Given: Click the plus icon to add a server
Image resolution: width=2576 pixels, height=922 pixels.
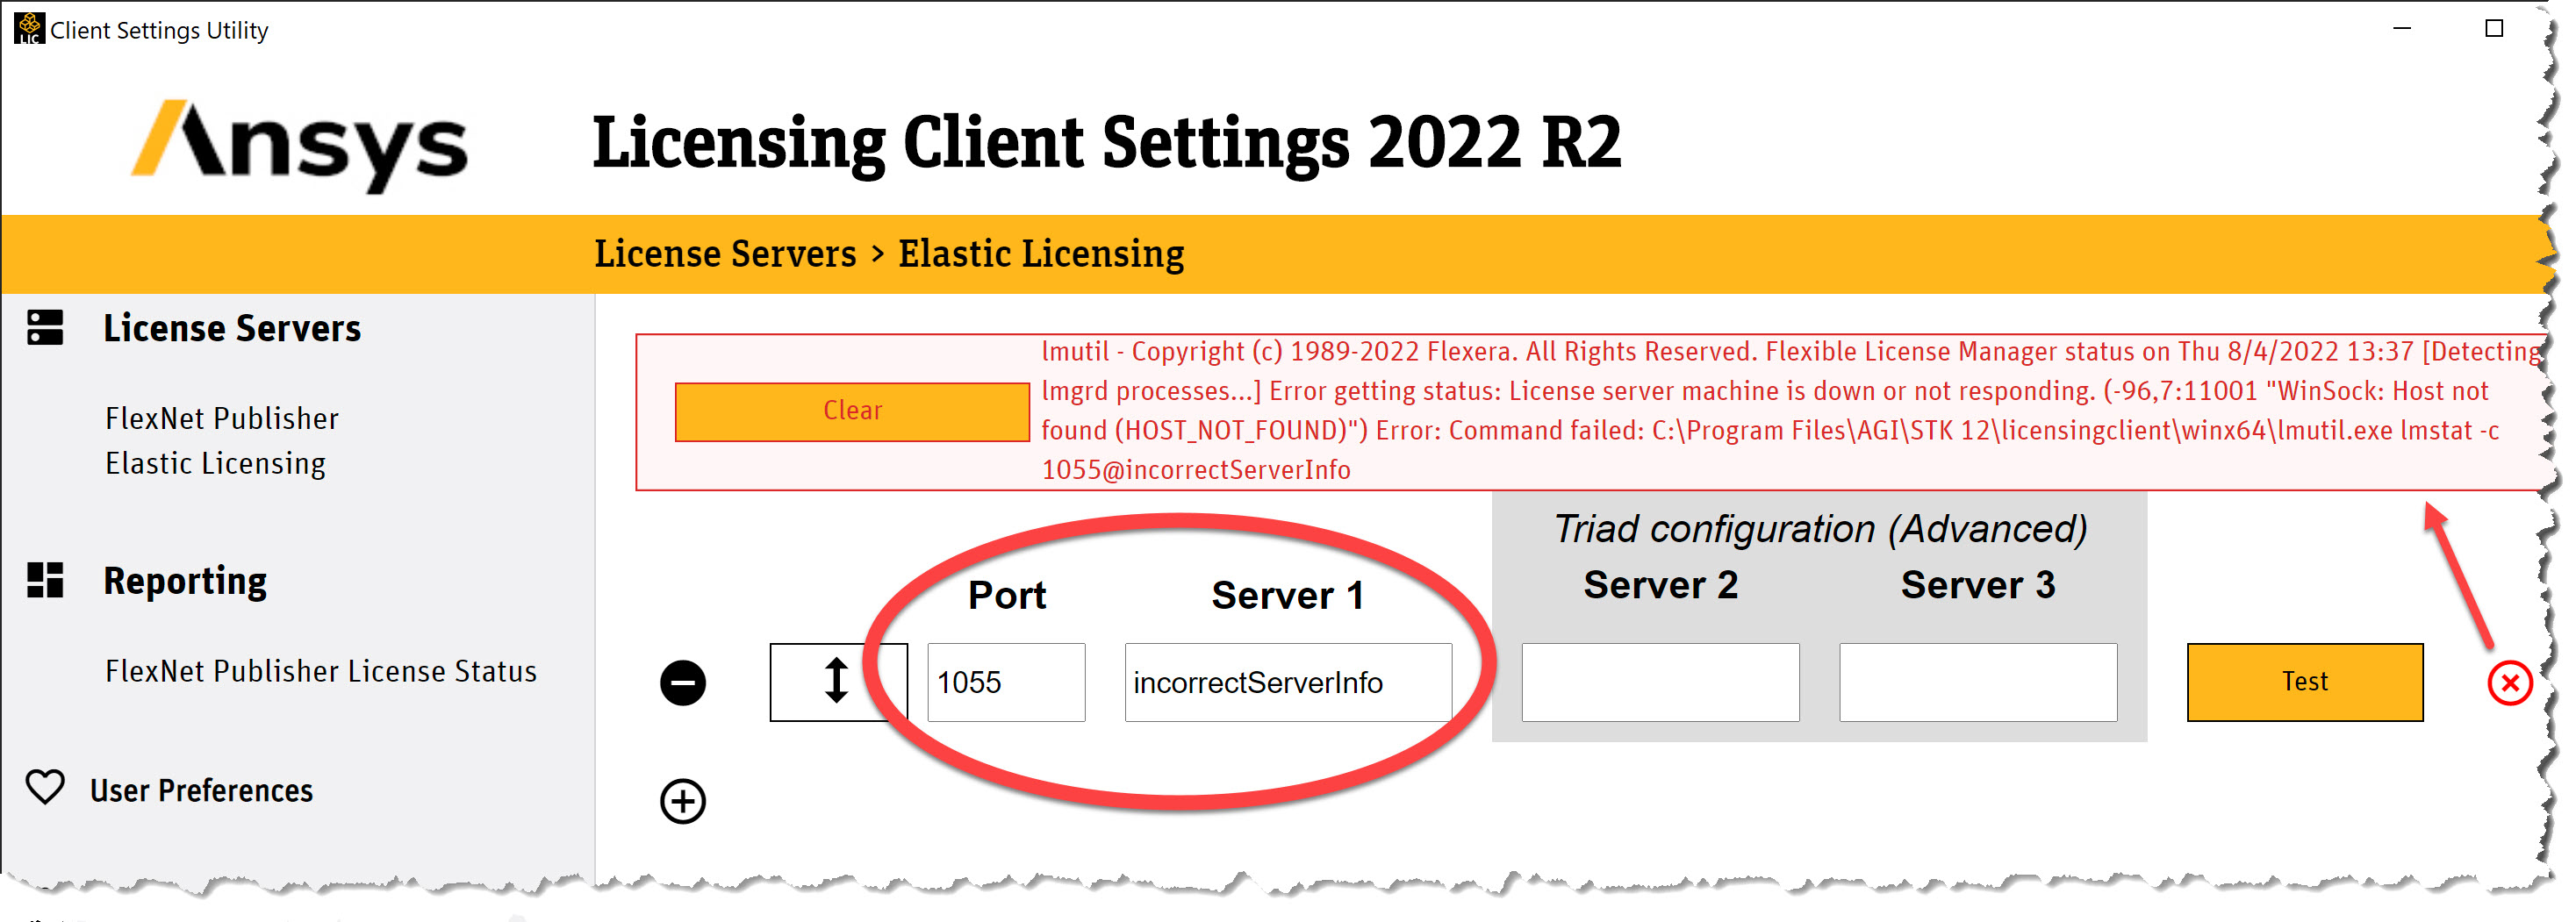Looking at the screenshot, I should coord(683,800).
